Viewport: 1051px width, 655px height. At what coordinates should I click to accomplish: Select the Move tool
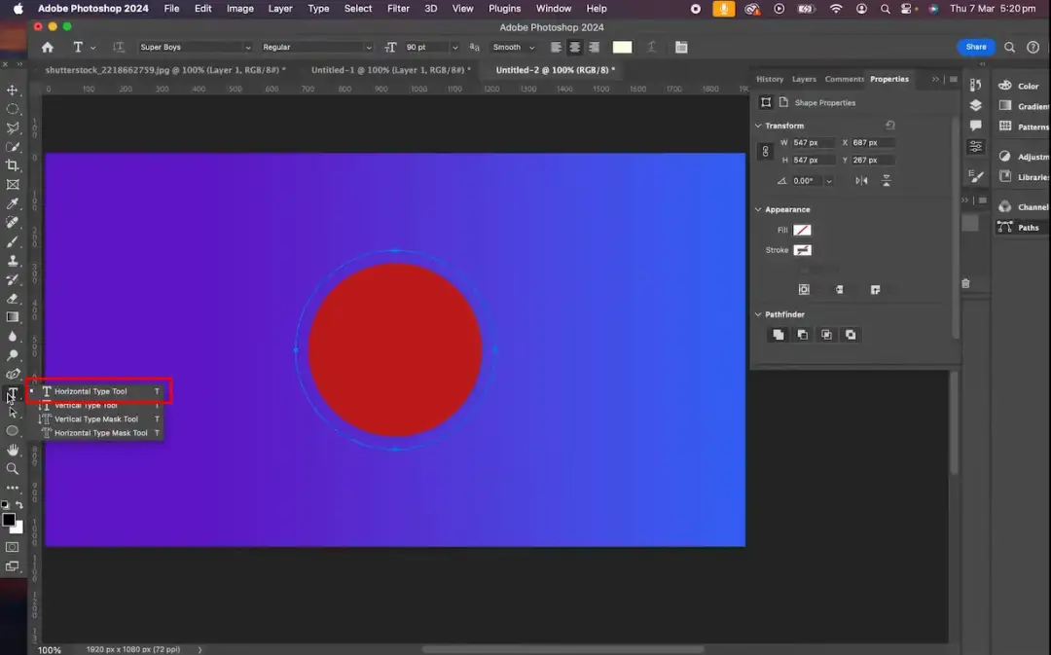tap(13, 90)
